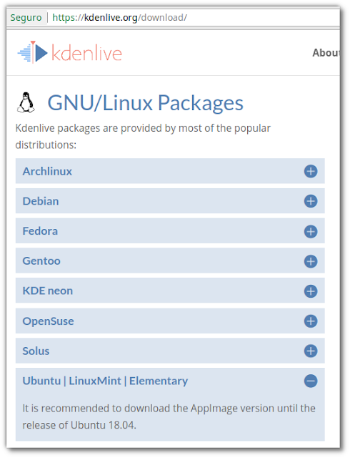The height and width of the screenshot is (458, 350).
Task: Open the KDE neon section via its plus icon
Action: (311, 291)
